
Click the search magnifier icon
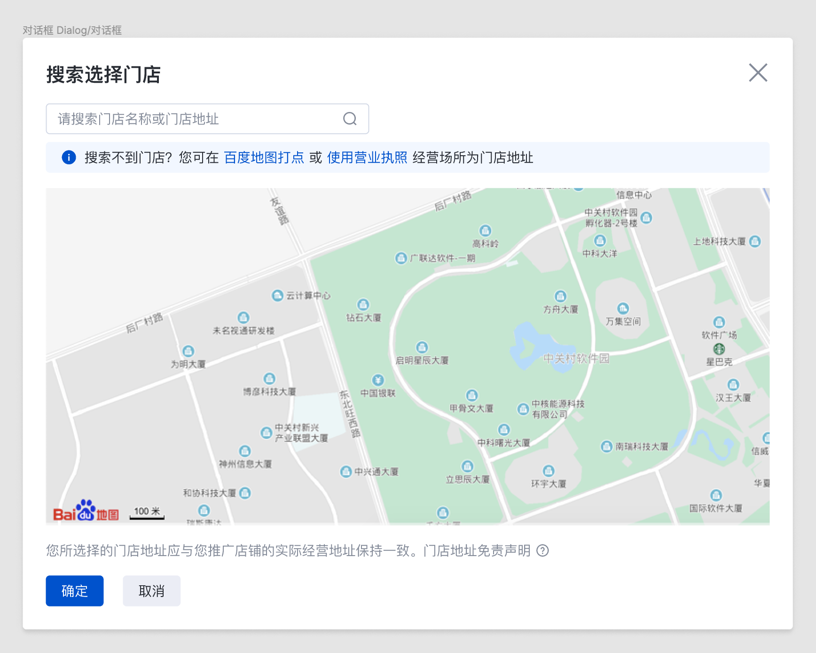click(x=350, y=119)
